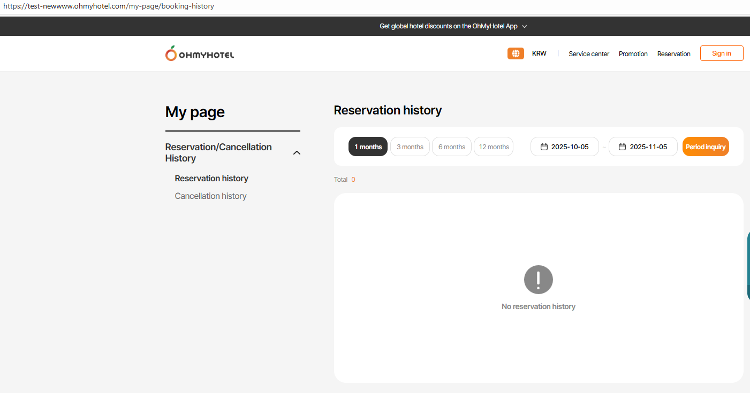
Task: Open Cancellation history in sidebar
Action: (x=210, y=196)
